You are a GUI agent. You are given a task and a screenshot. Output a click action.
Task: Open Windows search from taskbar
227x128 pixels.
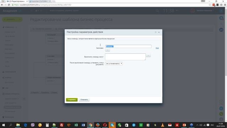(x=11, y=125)
